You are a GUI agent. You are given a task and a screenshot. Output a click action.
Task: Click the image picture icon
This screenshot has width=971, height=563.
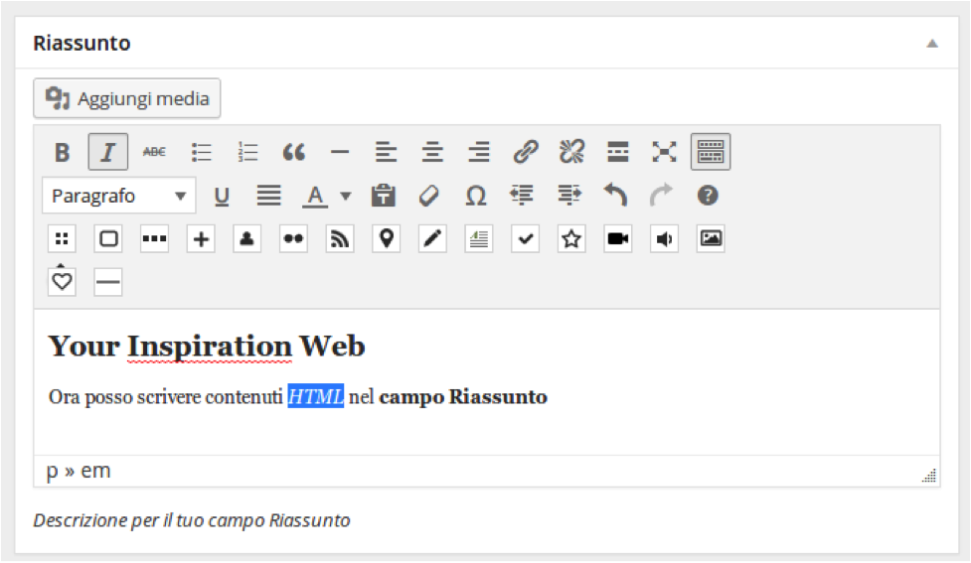tap(711, 239)
